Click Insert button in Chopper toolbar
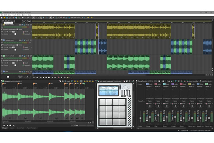 click(67, 81)
